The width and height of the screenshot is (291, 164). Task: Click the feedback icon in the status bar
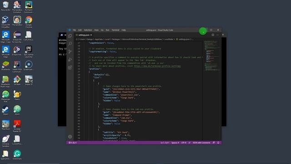pyautogui.click(x=214, y=143)
